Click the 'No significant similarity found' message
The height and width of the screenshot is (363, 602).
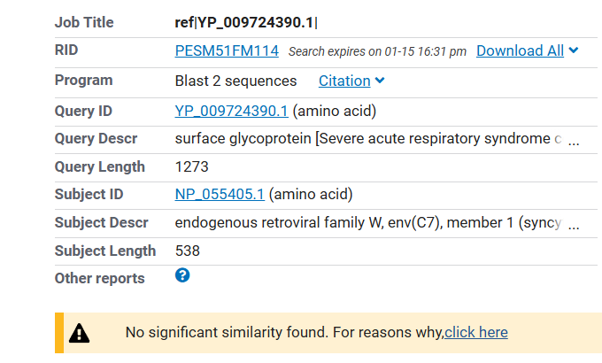pyautogui.click(x=283, y=333)
